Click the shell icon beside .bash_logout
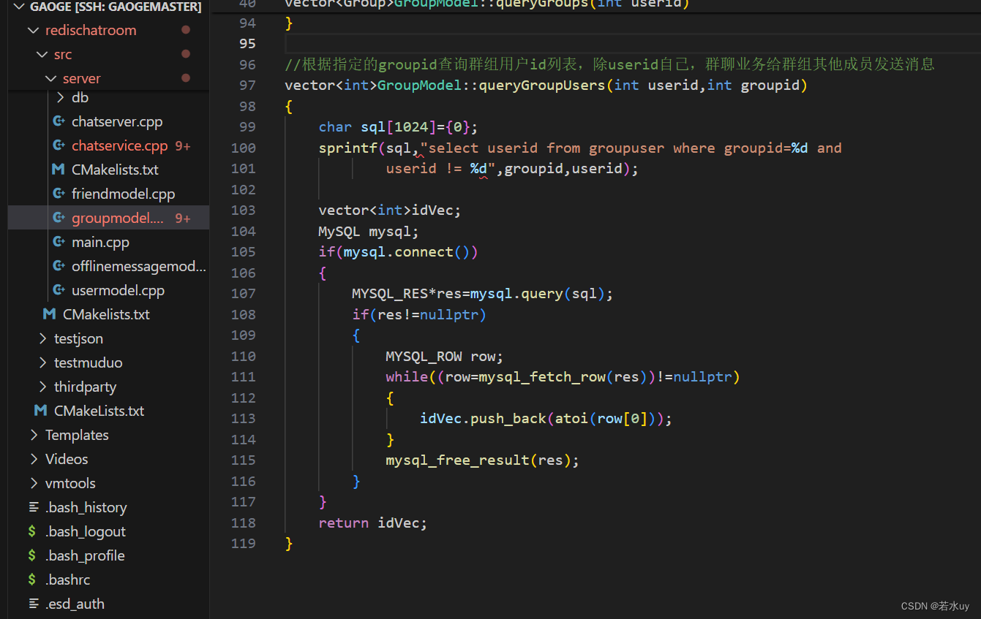This screenshot has height=619, width=981. click(x=32, y=532)
